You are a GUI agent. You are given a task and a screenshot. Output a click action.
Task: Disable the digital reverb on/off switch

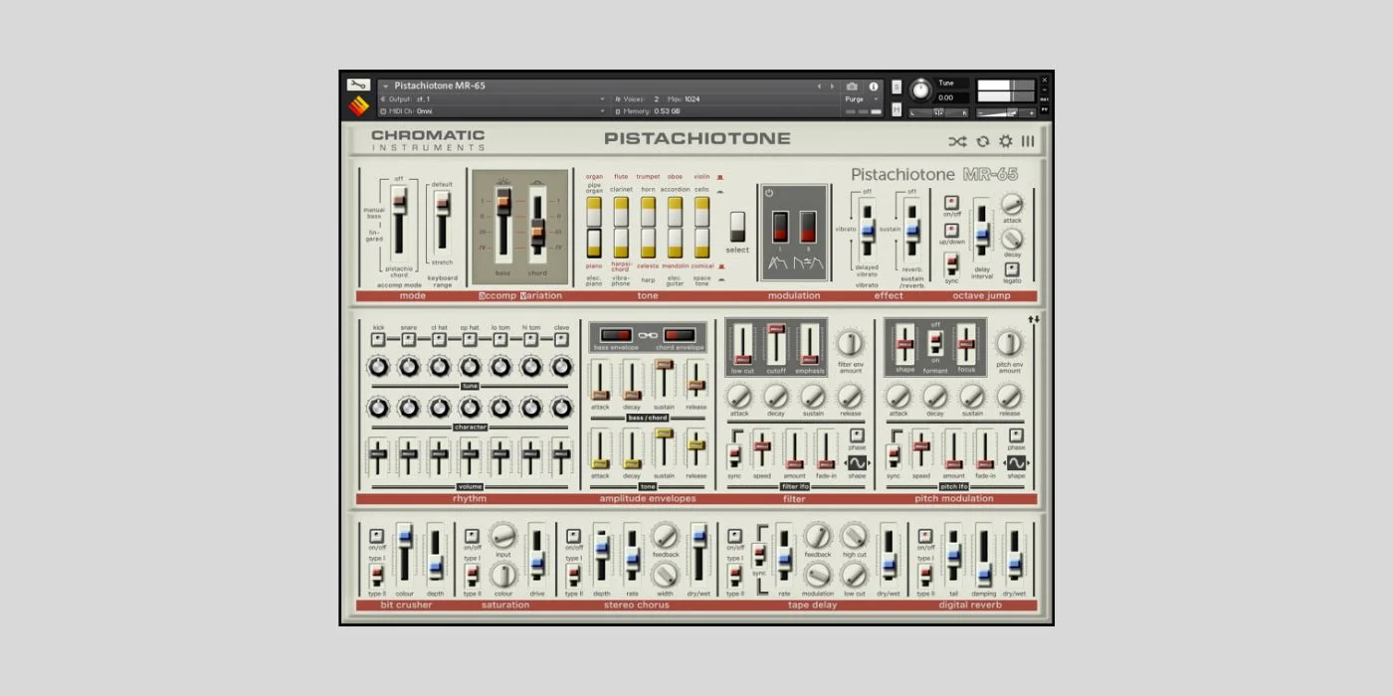pos(925,536)
